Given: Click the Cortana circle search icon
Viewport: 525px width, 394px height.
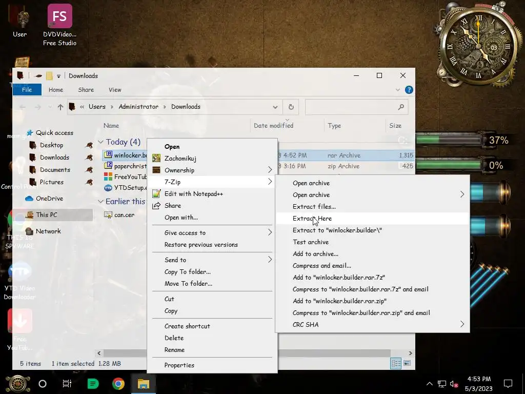Looking at the screenshot, I should (x=43, y=384).
